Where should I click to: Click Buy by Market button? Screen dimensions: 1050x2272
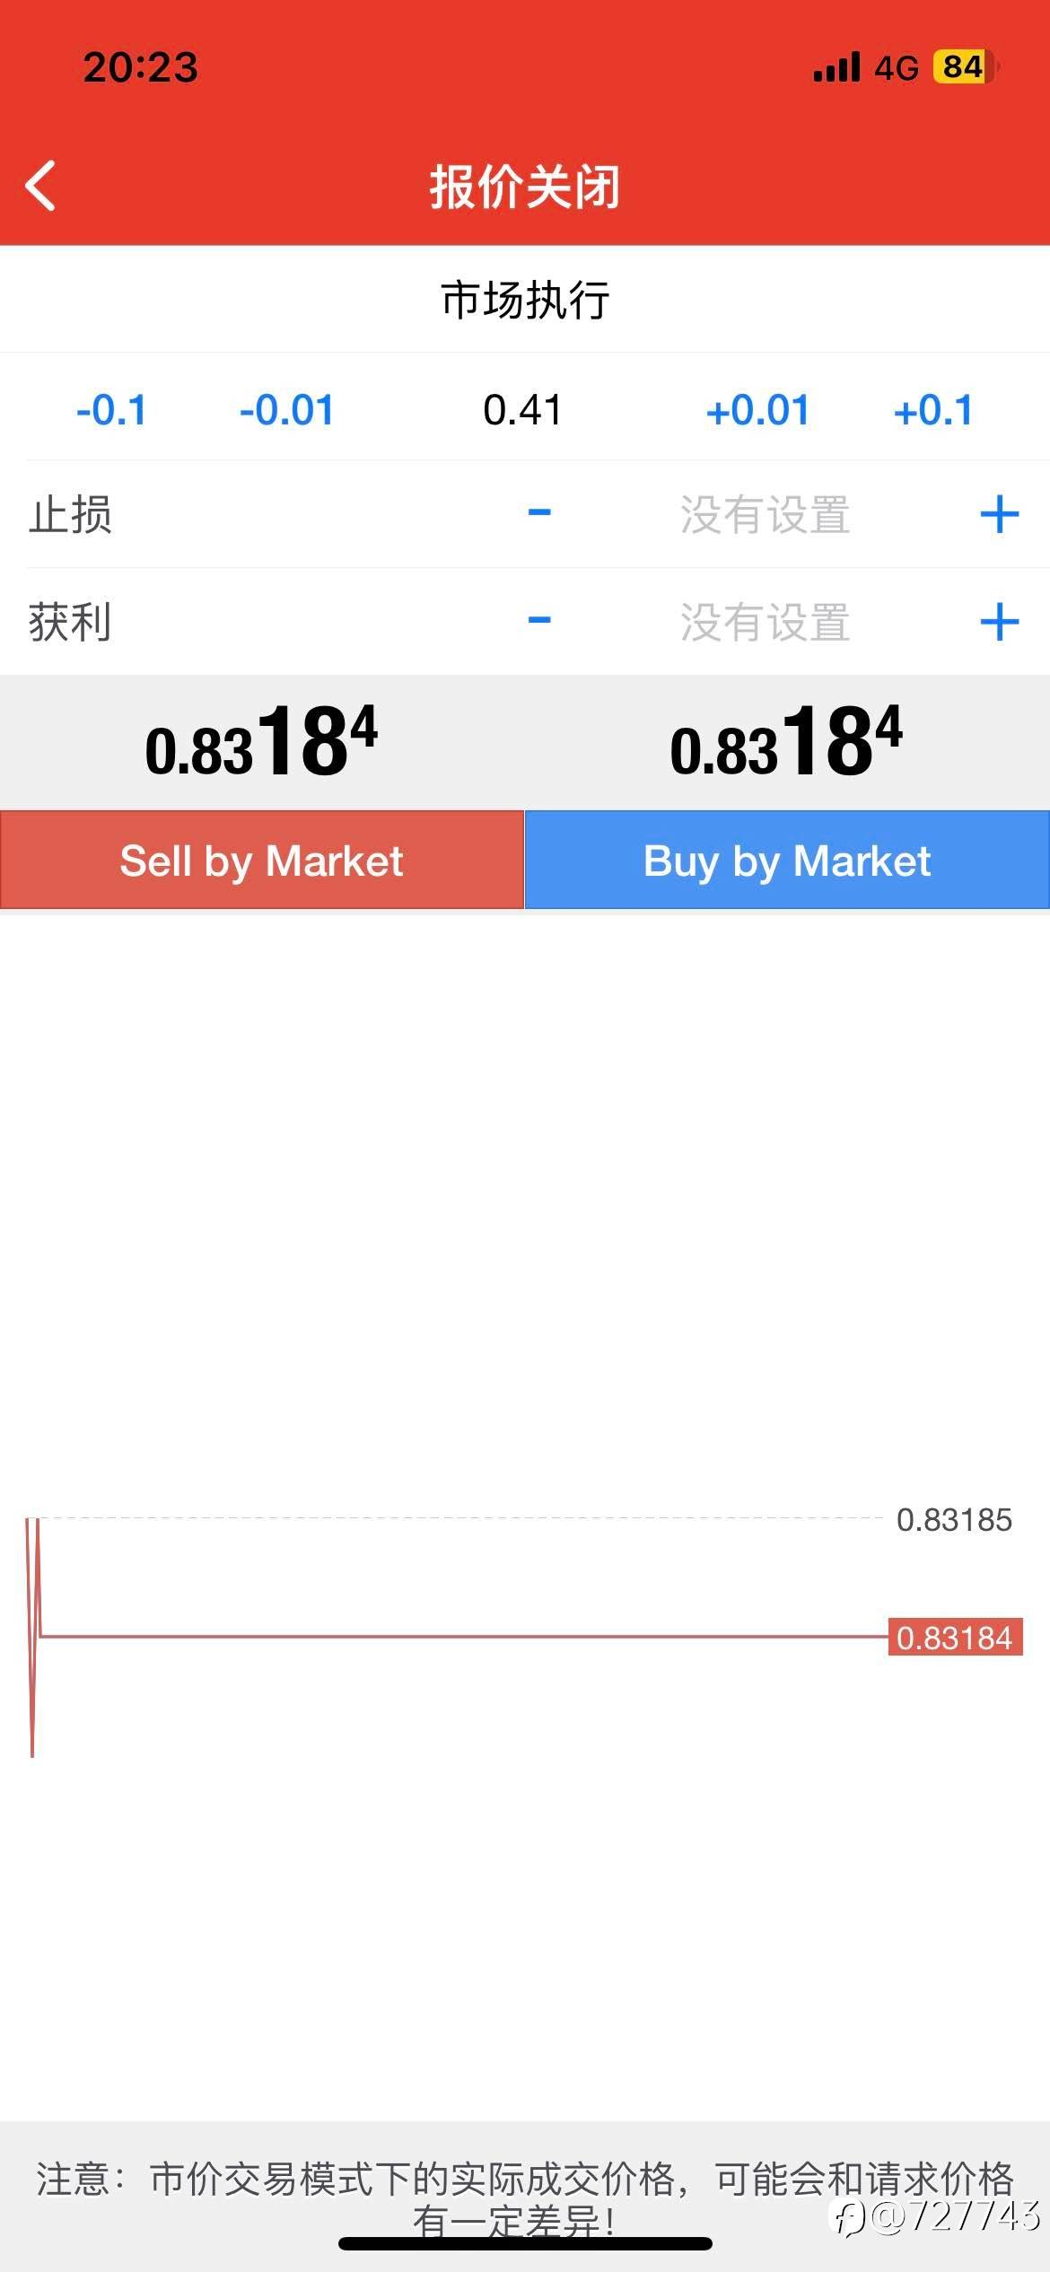click(x=787, y=861)
